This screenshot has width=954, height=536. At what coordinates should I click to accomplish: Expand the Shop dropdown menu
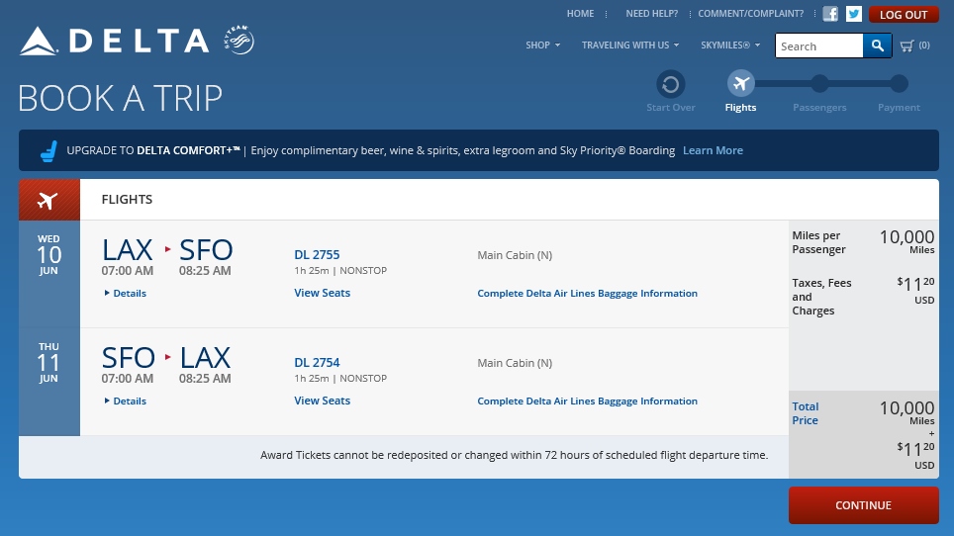(x=542, y=45)
